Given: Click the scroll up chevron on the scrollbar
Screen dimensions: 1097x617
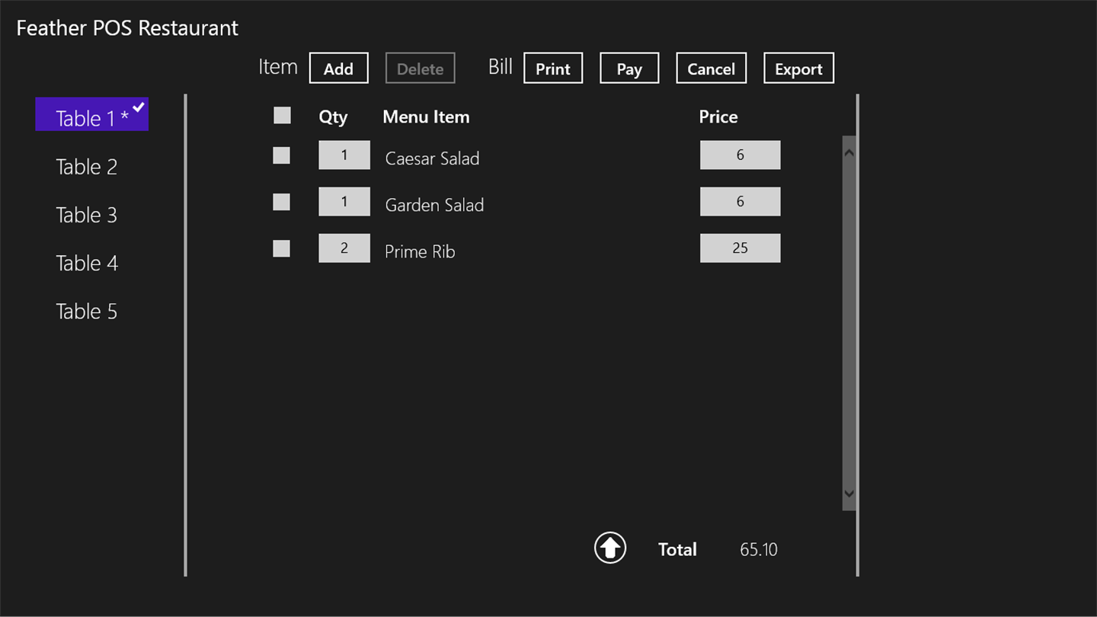Looking at the screenshot, I should pyautogui.click(x=849, y=153).
